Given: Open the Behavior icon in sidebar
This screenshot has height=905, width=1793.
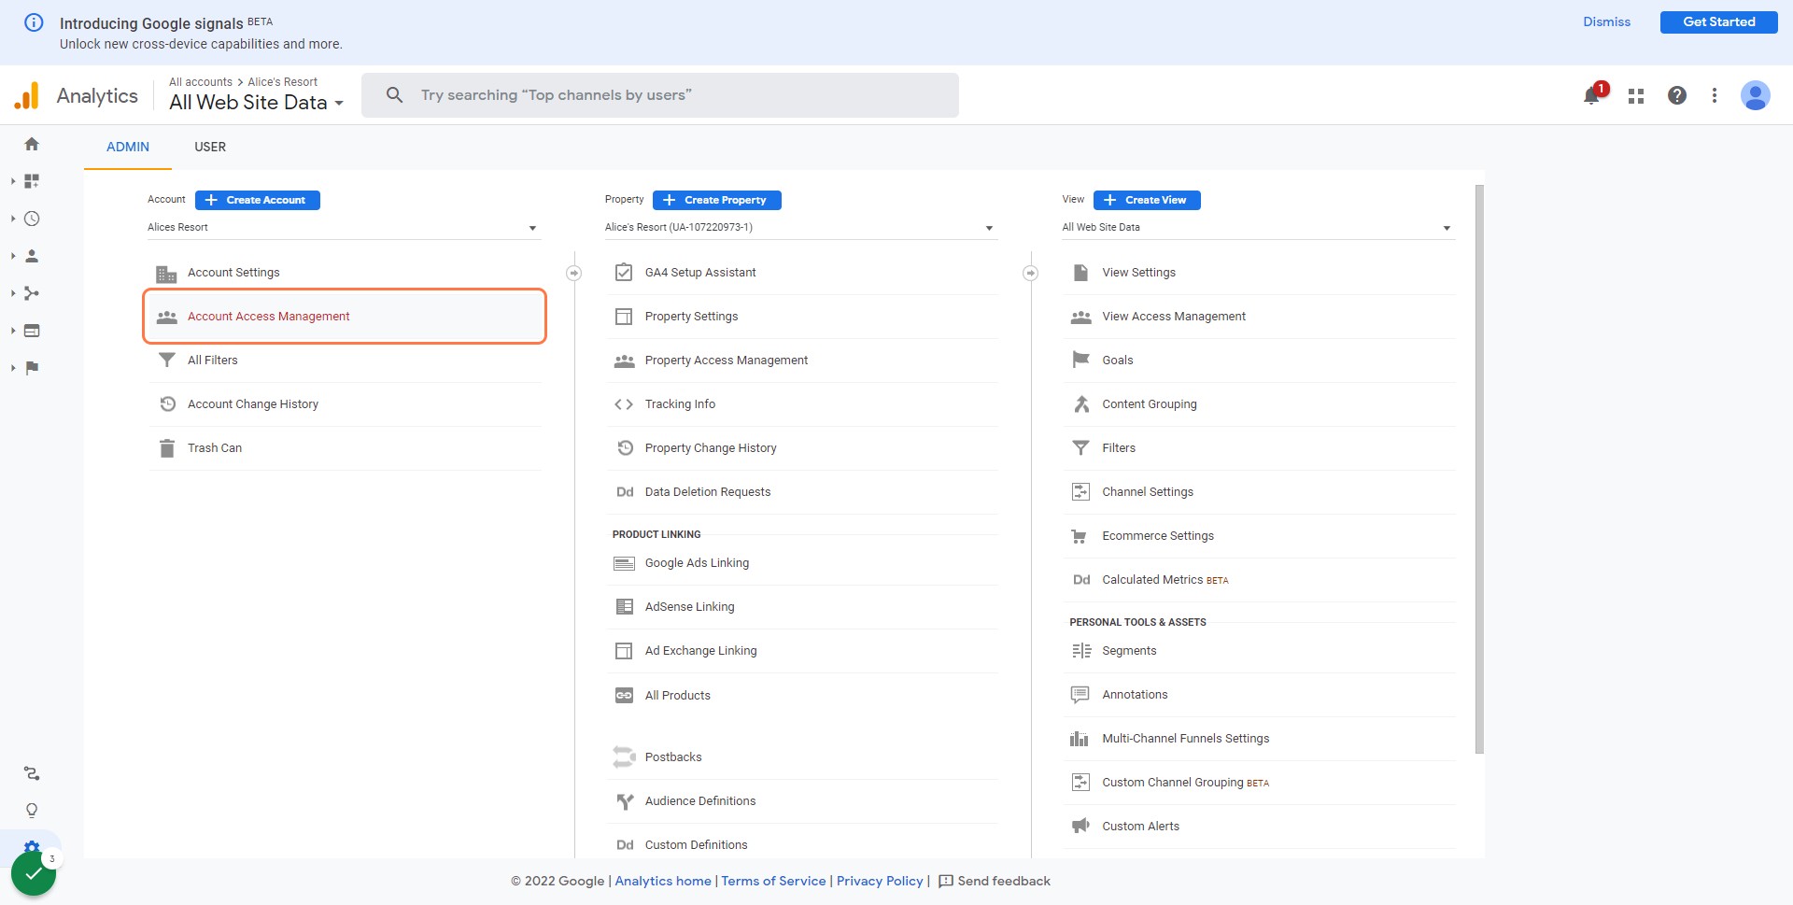Looking at the screenshot, I should click(x=32, y=331).
